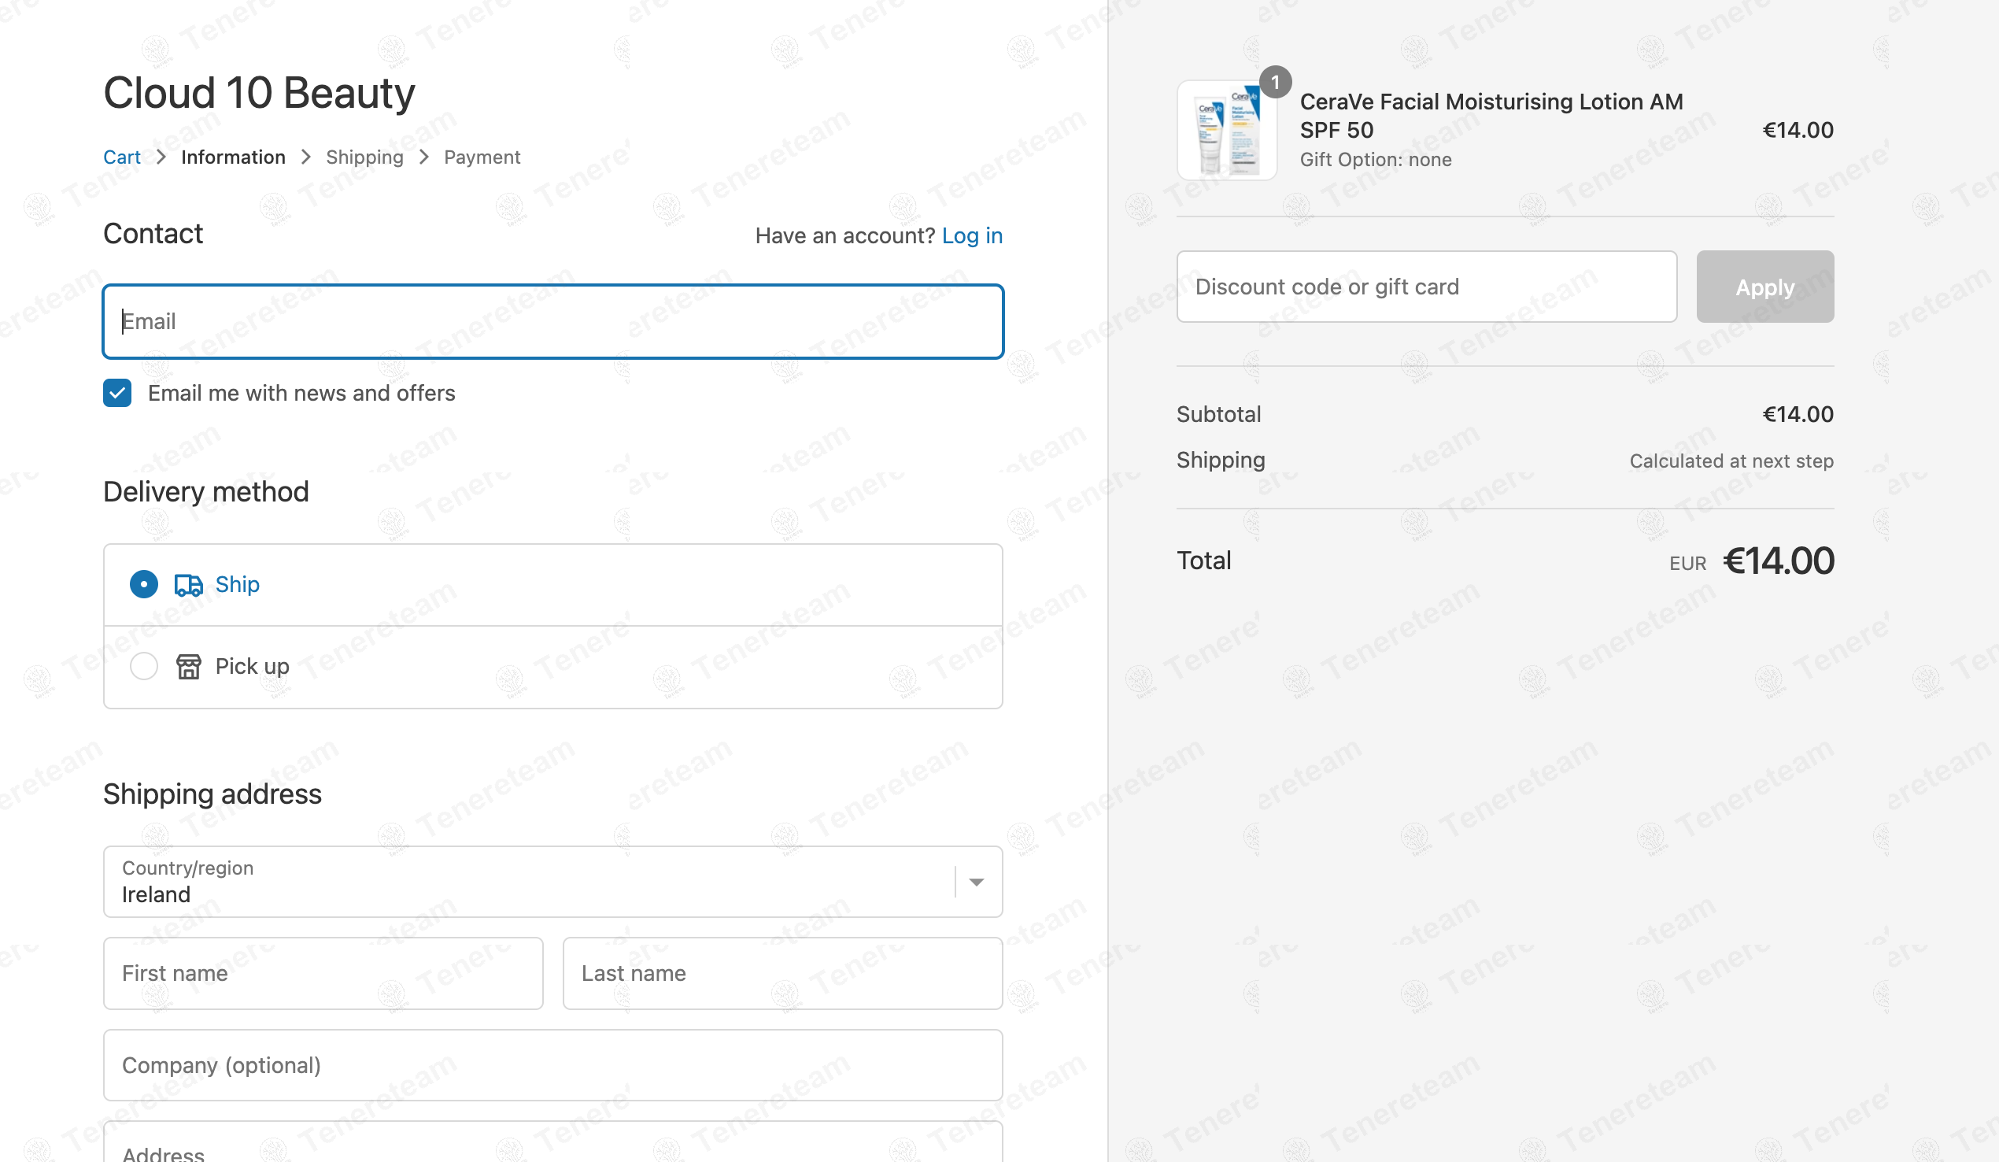Viewport: 1999px width, 1162px height.
Task: Click the Discount code or gift card field
Action: coord(1426,287)
